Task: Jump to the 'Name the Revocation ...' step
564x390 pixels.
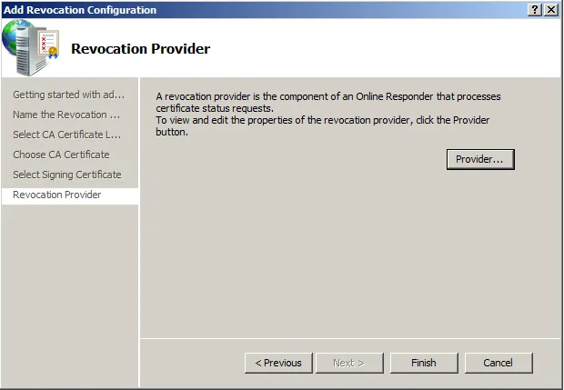Action: 66,115
